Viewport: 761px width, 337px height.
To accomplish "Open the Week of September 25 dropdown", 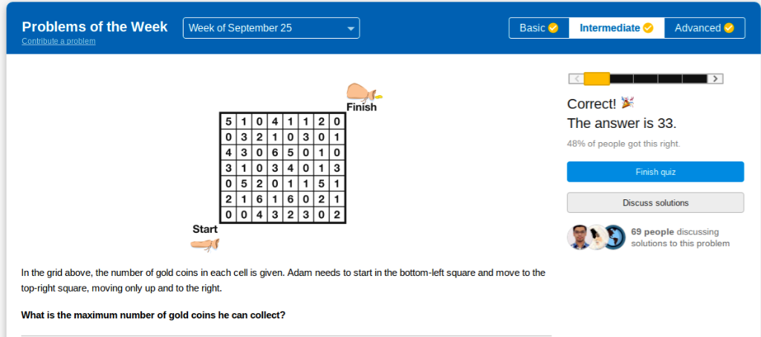I will click(x=271, y=28).
